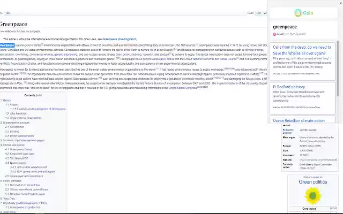The height and width of the screenshot is (214, 343).
Task: Open the United States Congress link
Action: pyautogui.click(x=183, y=88)
